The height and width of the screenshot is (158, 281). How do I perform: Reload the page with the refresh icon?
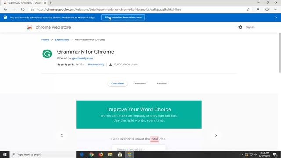click(22, 9)
